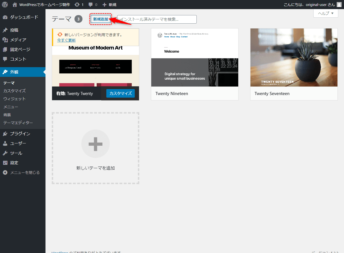Viewport: 344px width, 253px height.
Task: Click the プラグイン plug icon
Action: [x=5, y=134]
